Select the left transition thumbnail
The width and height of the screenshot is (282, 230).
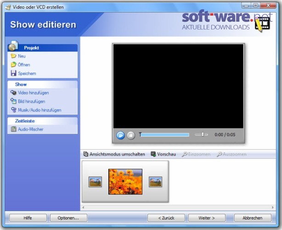[95, 182]
